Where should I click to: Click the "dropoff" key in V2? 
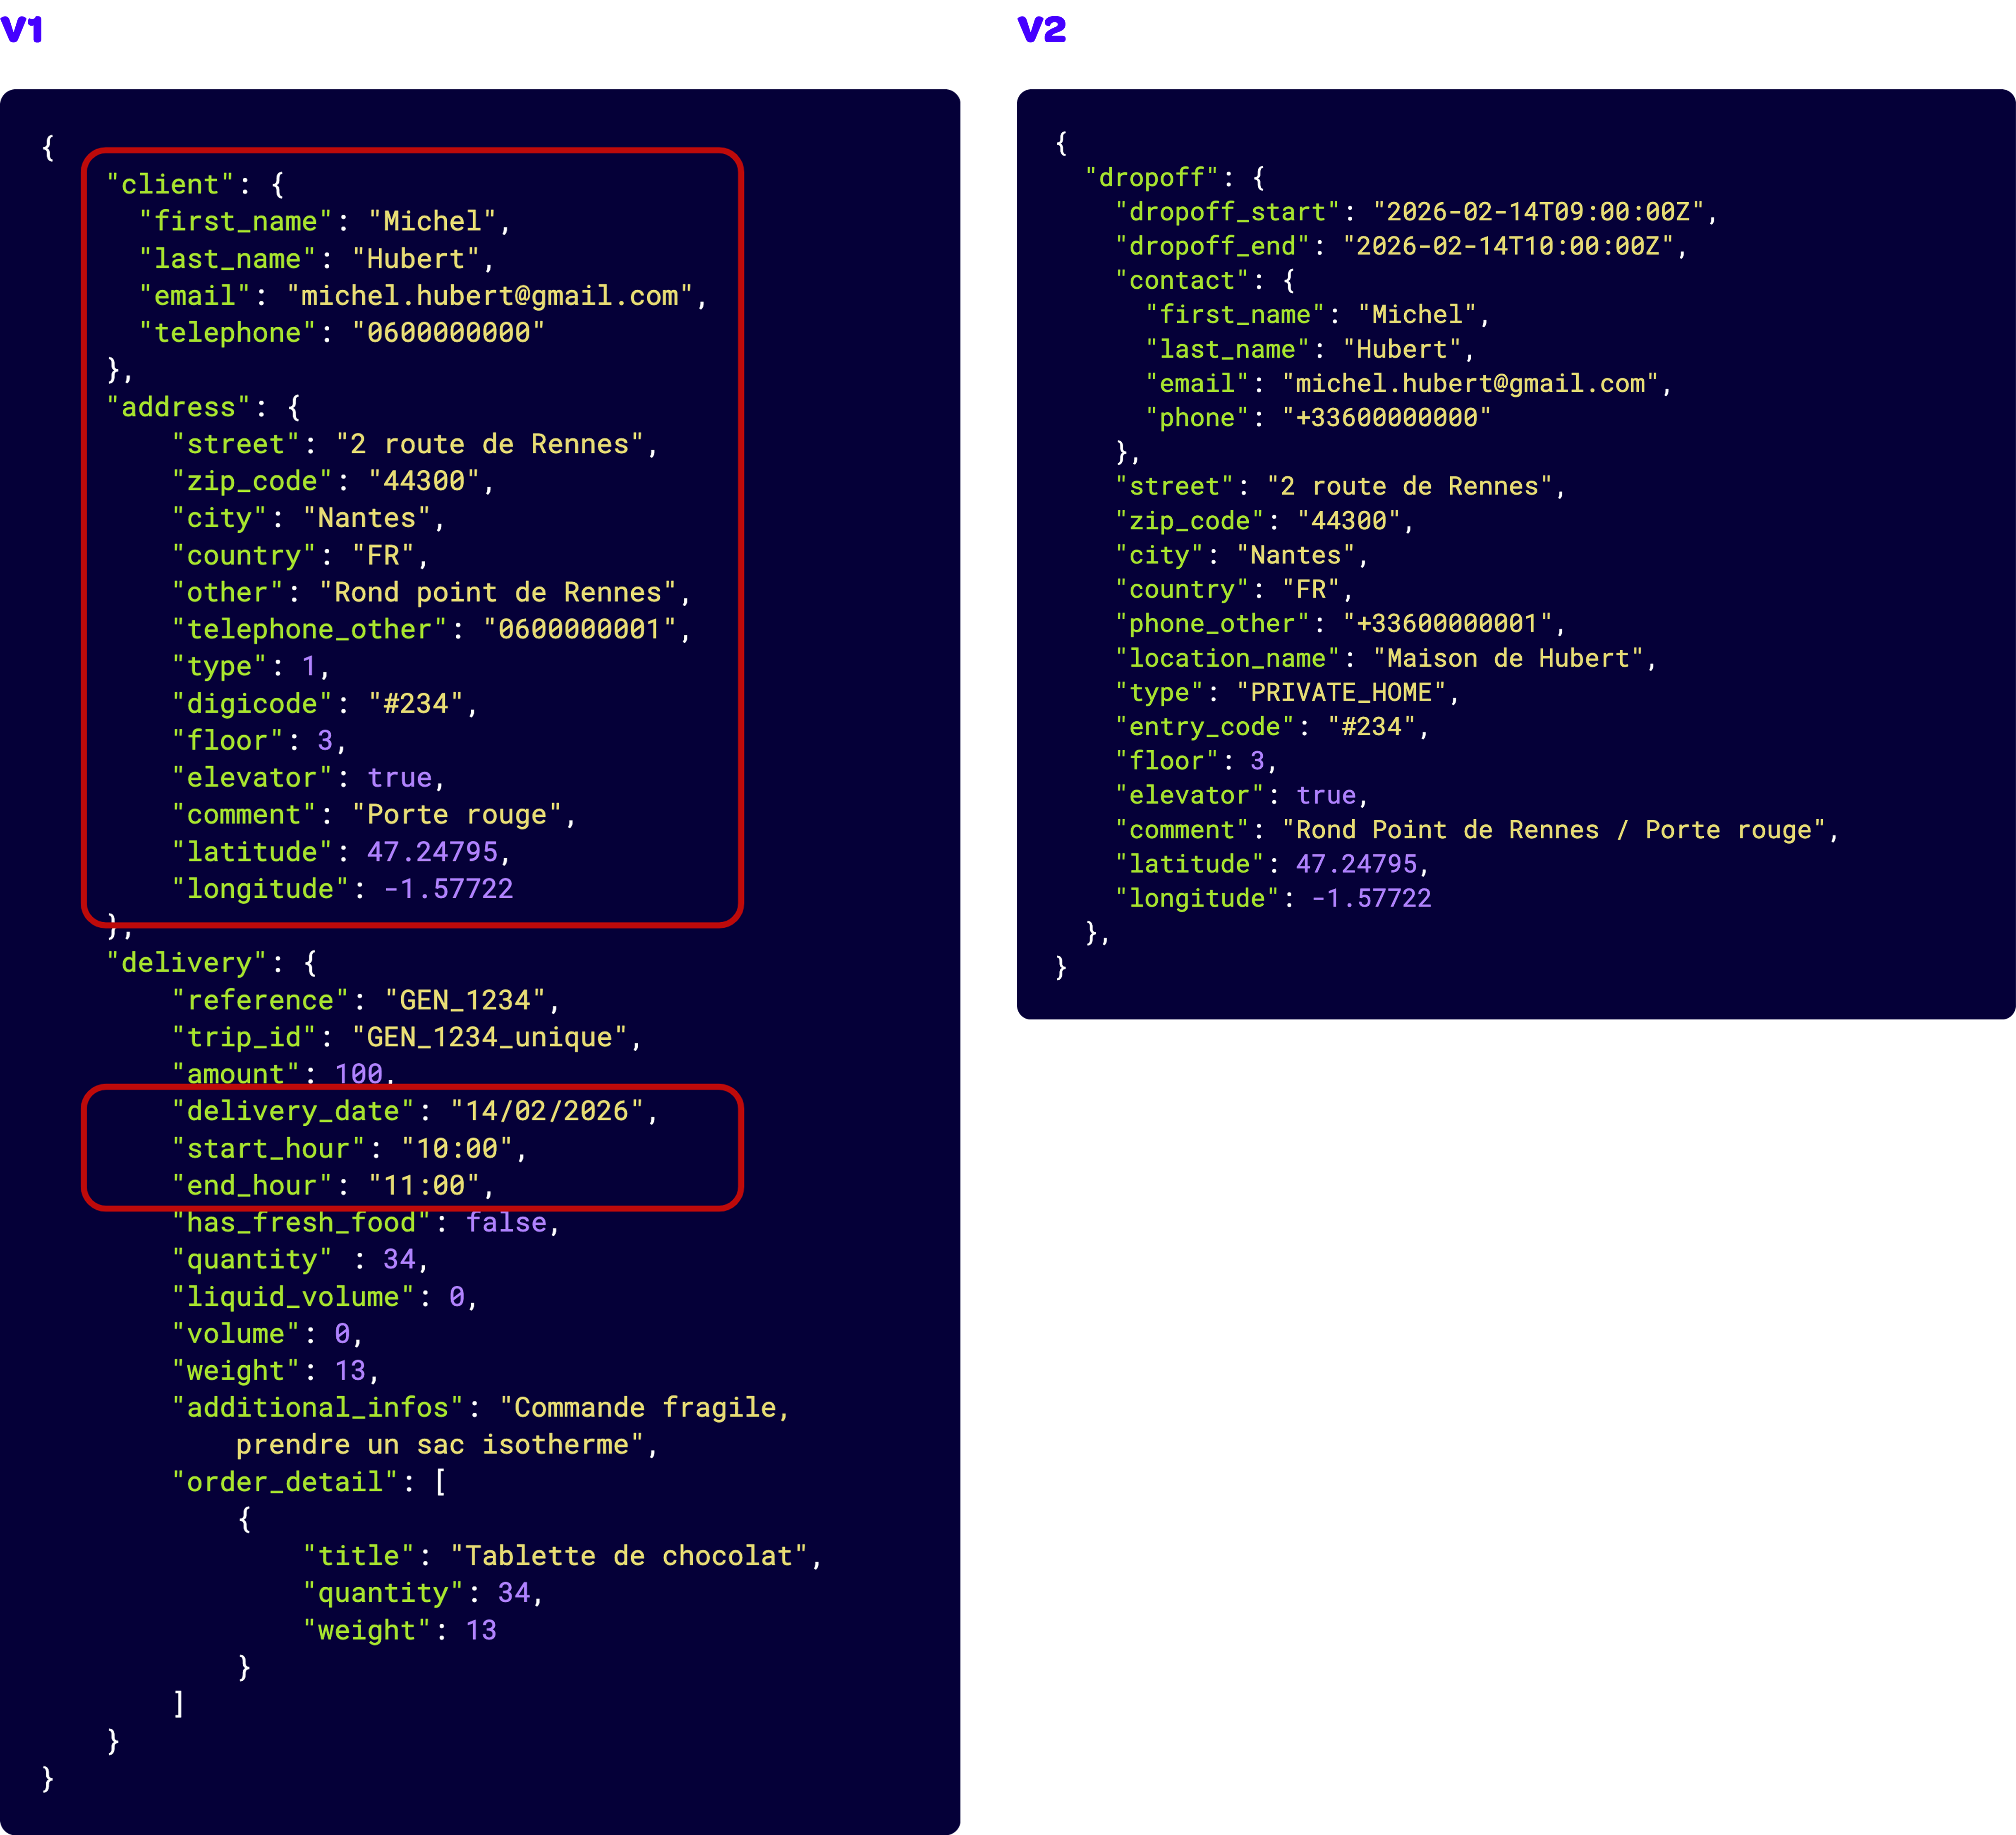coord(1152,178)
